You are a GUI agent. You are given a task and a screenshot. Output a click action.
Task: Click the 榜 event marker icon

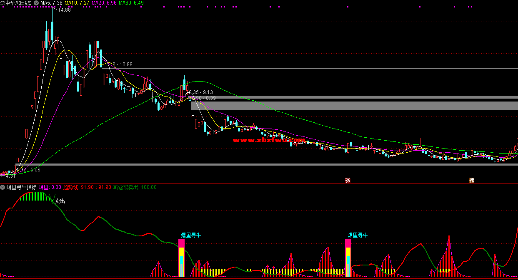coord(471,181)
